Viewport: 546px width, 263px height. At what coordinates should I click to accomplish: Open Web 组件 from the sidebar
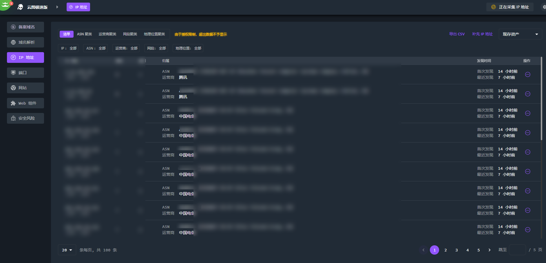[25, 103]
